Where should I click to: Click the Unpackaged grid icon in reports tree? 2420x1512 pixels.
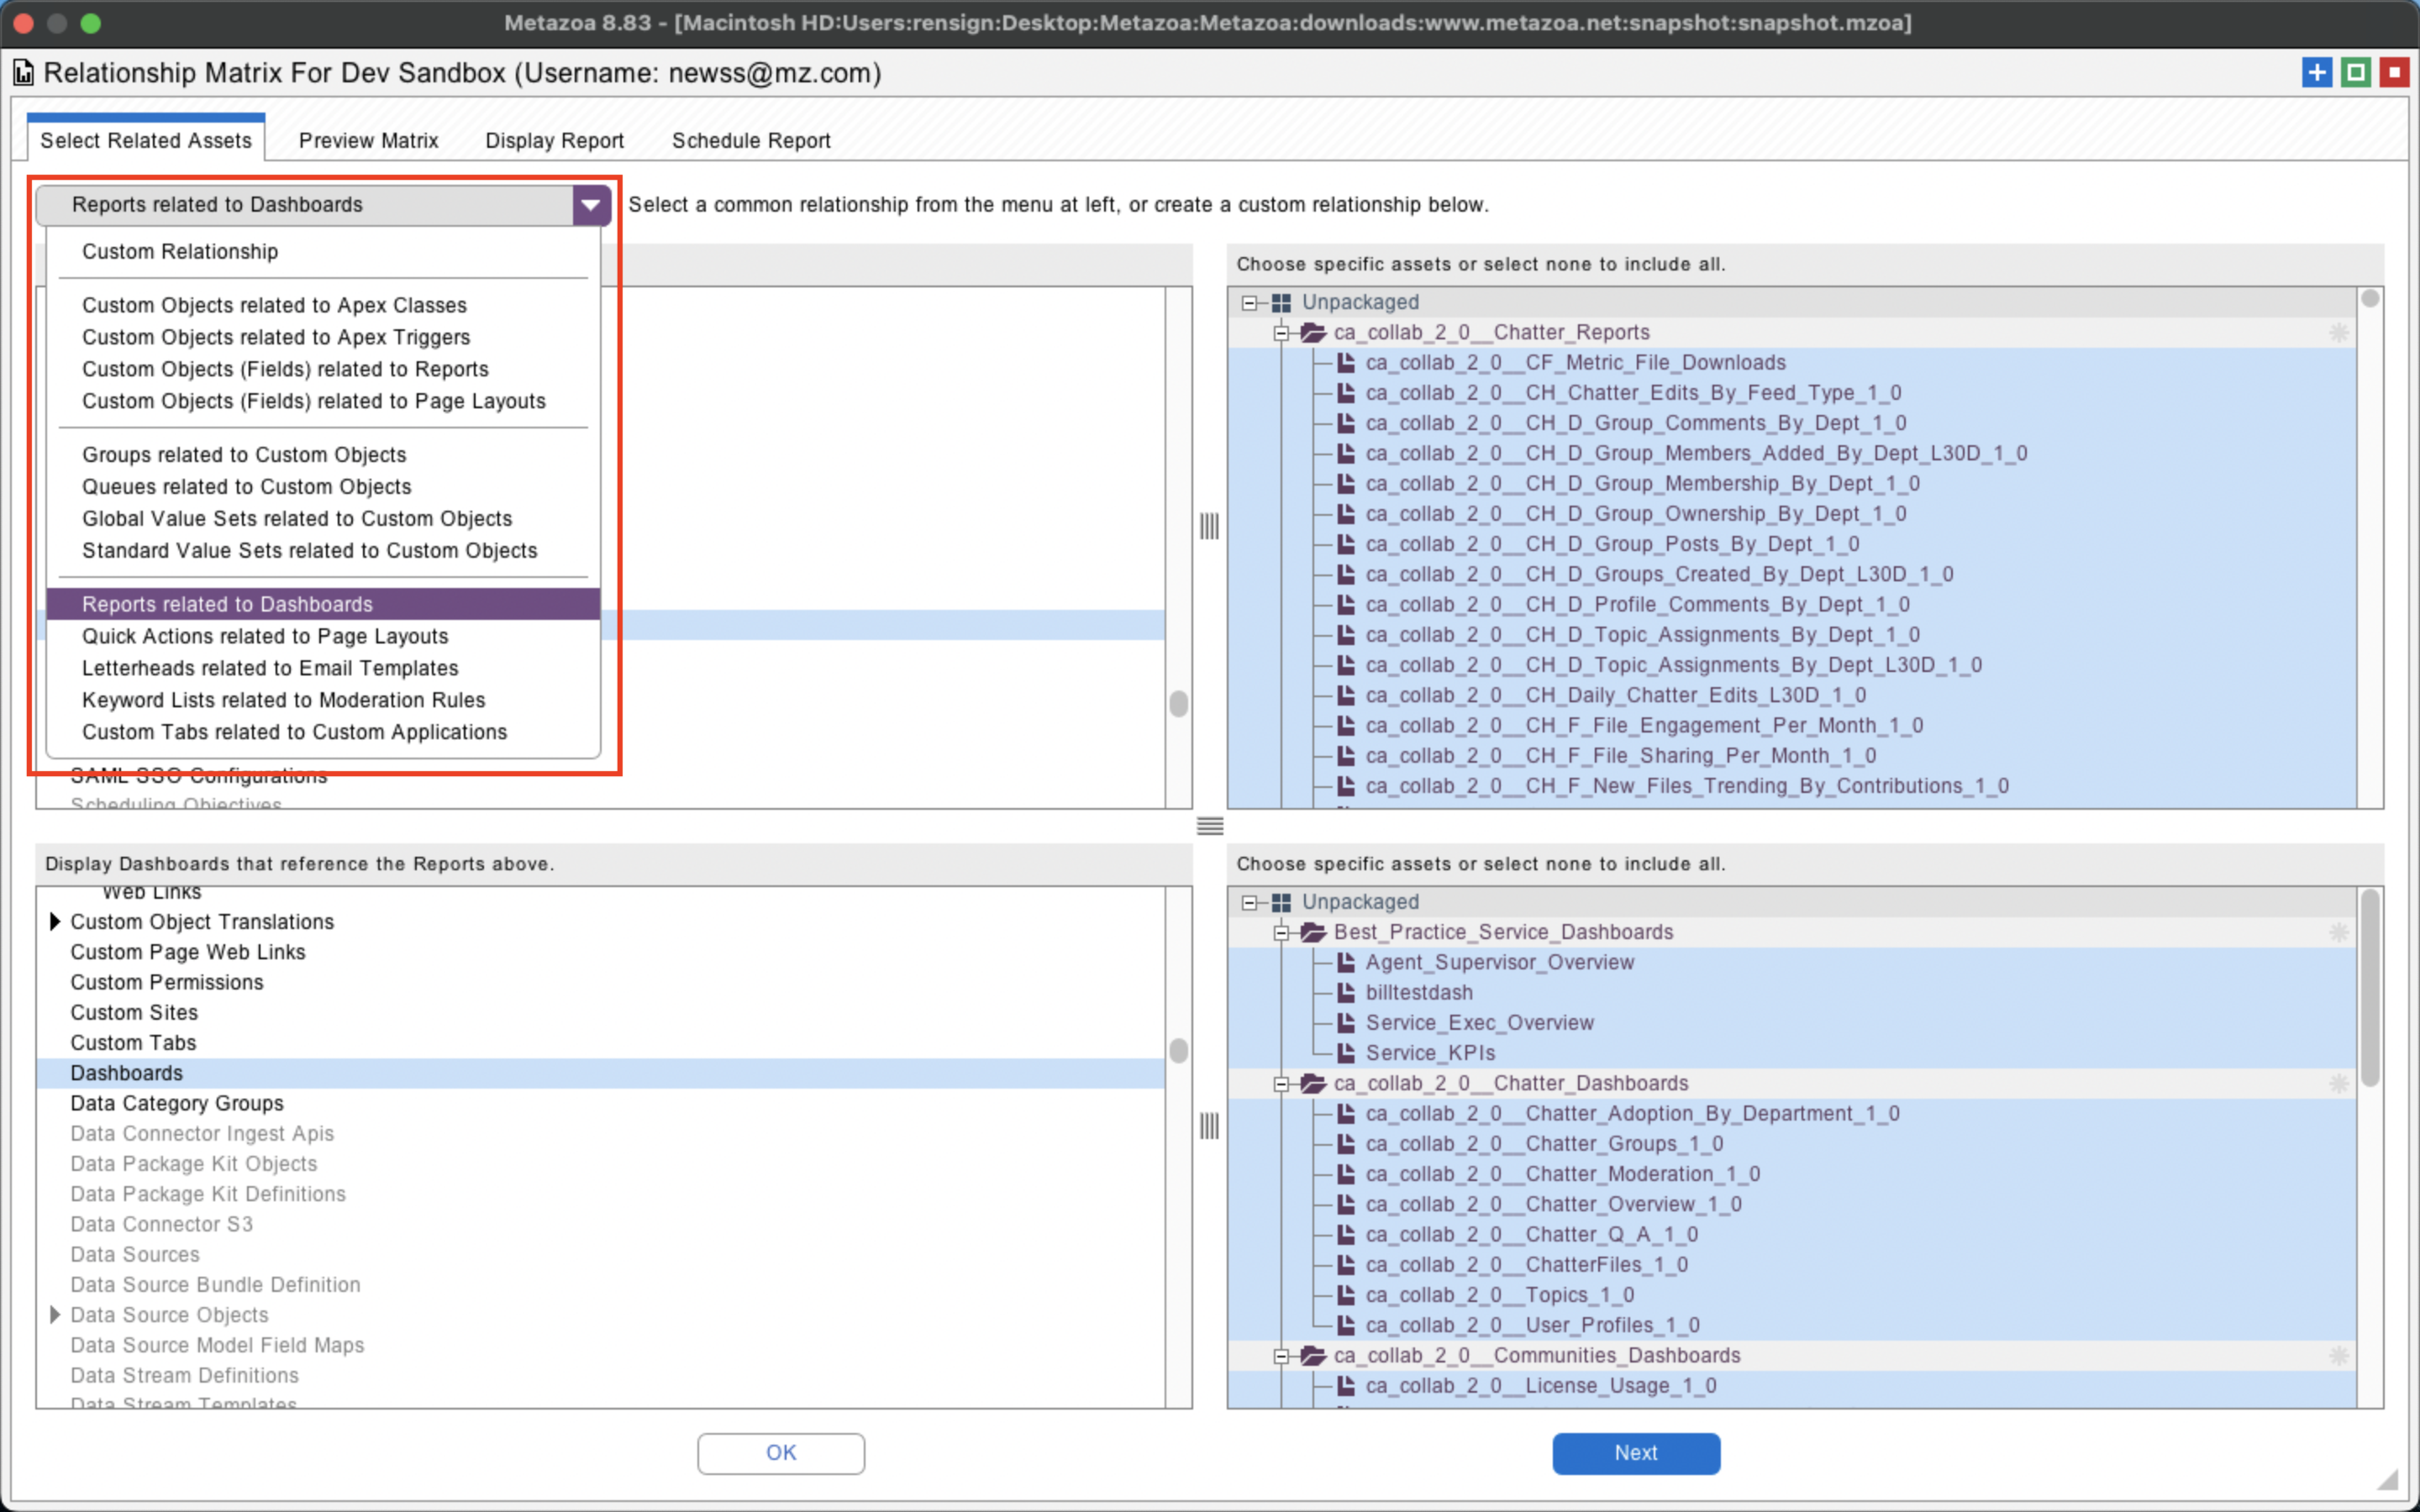[1281, 303]
